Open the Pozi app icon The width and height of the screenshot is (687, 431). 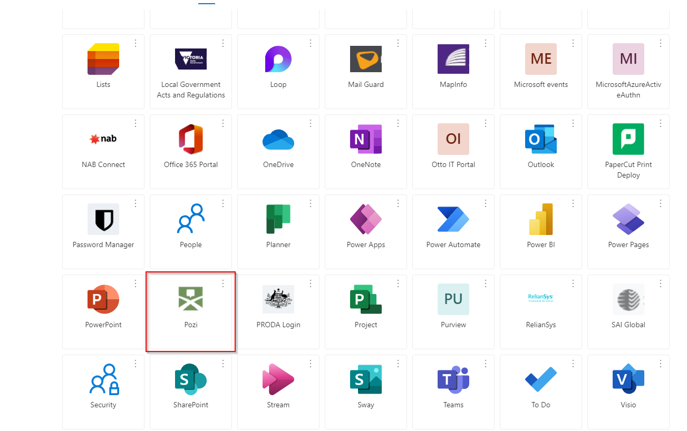click(190, 299)
